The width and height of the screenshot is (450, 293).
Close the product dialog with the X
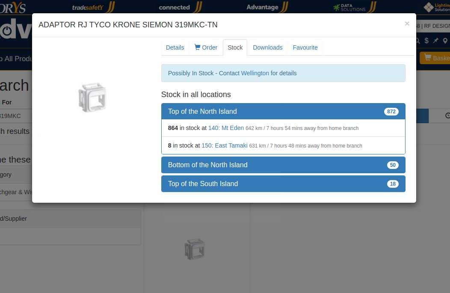click(x=407, y=24)
